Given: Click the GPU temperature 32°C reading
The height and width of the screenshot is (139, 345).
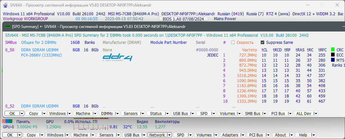Looking at the screenshot, I should click(x=128, y=127).
